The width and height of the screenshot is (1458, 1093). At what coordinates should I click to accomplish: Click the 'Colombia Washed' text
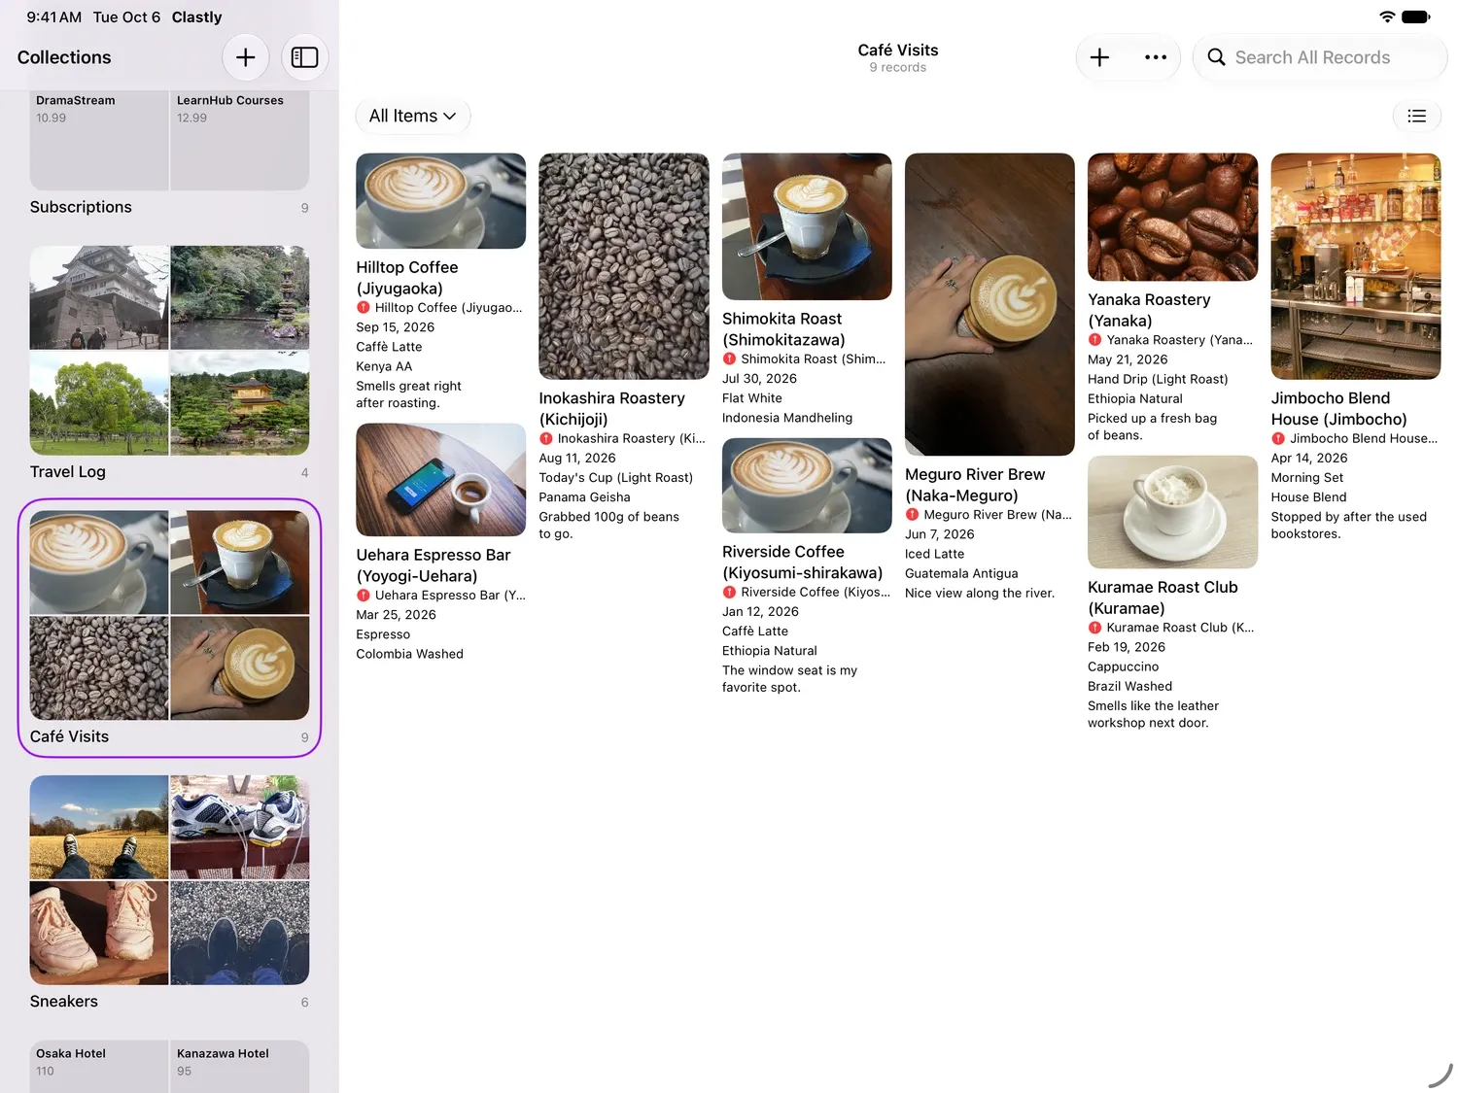tap(409, 654)
